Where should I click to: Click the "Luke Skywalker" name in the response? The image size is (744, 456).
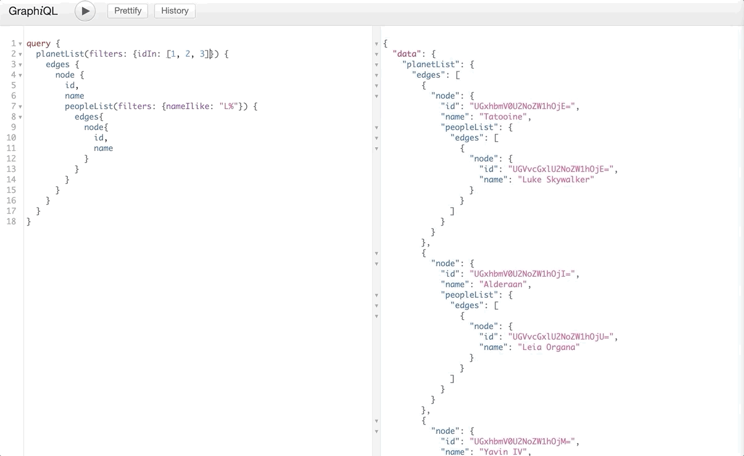[x=556, y=180]
